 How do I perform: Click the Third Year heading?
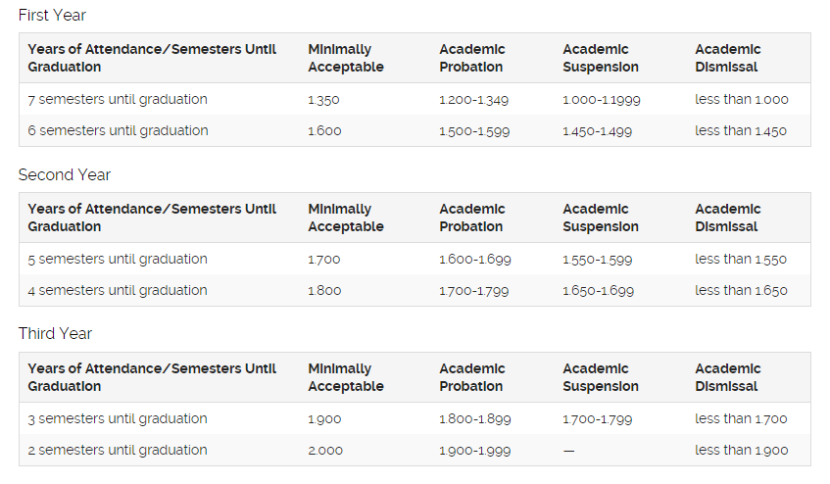(55, 334)
